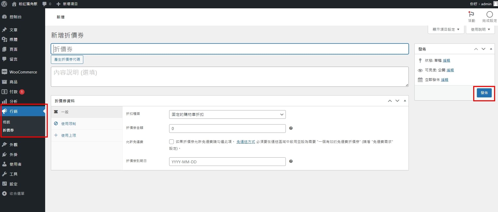This screenshot has width=498, height=212.
Task: Click the WordPress logo icon
Action: coord(4,4)
